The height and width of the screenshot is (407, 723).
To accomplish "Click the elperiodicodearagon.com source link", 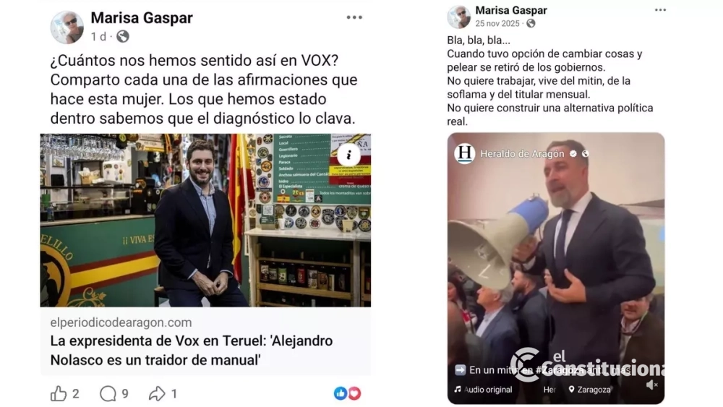I will coord(121,322).
